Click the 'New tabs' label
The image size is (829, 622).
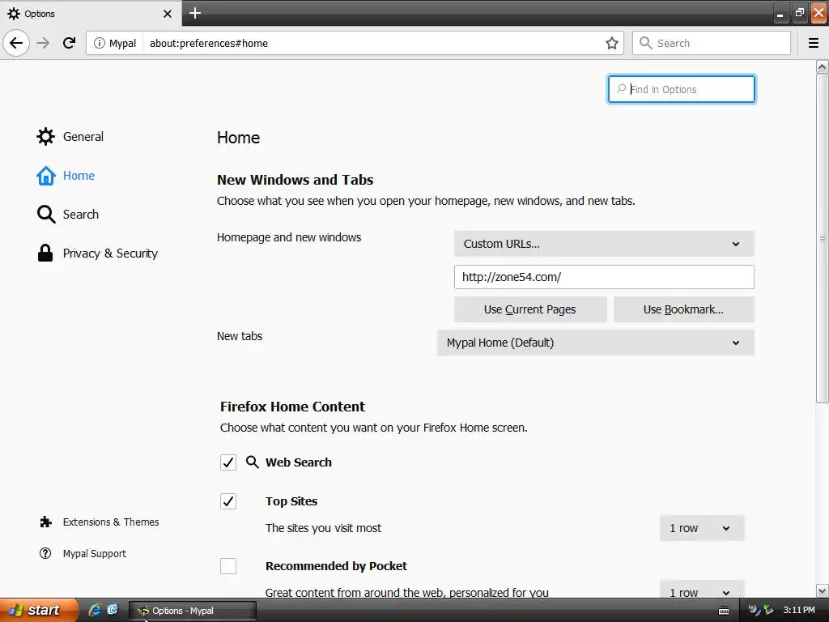coord(240,336)
